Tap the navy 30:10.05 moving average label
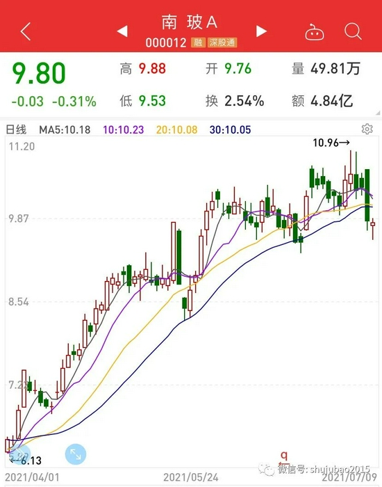The image size is (382, 487). [x=230, y=129]
